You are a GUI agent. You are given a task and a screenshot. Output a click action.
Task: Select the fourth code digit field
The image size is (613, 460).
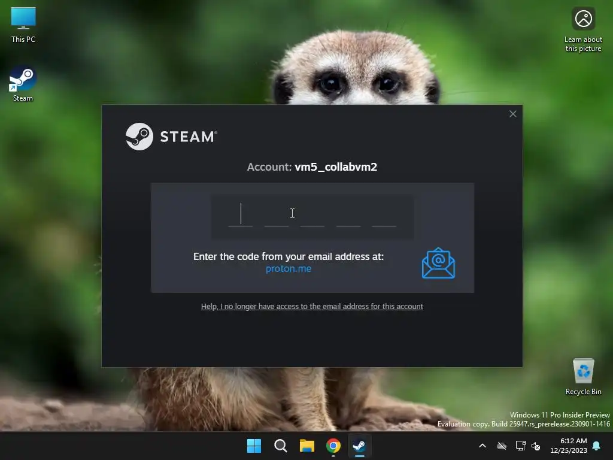point(348,215)
